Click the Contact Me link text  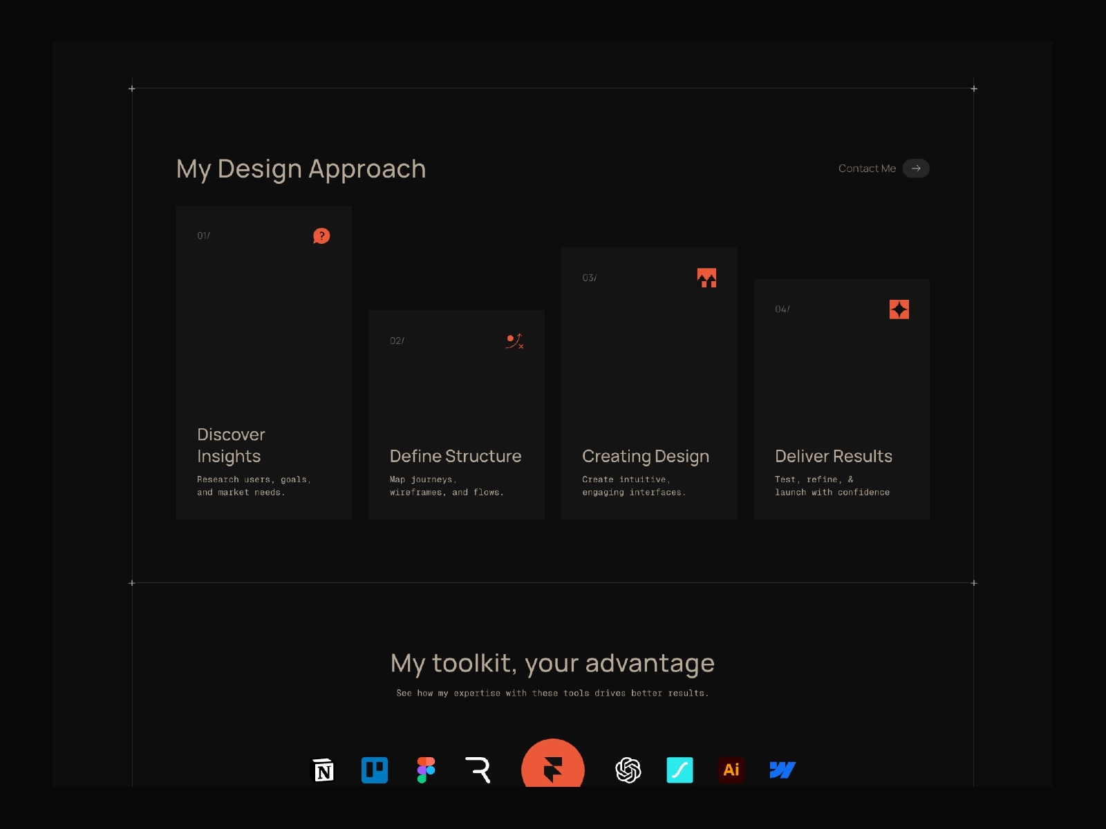pyautogui.click(x=867, y=168)
